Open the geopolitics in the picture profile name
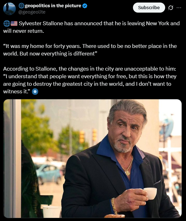Image resolution: width=186 pixels, height=221 pixels. click(53, 6)
